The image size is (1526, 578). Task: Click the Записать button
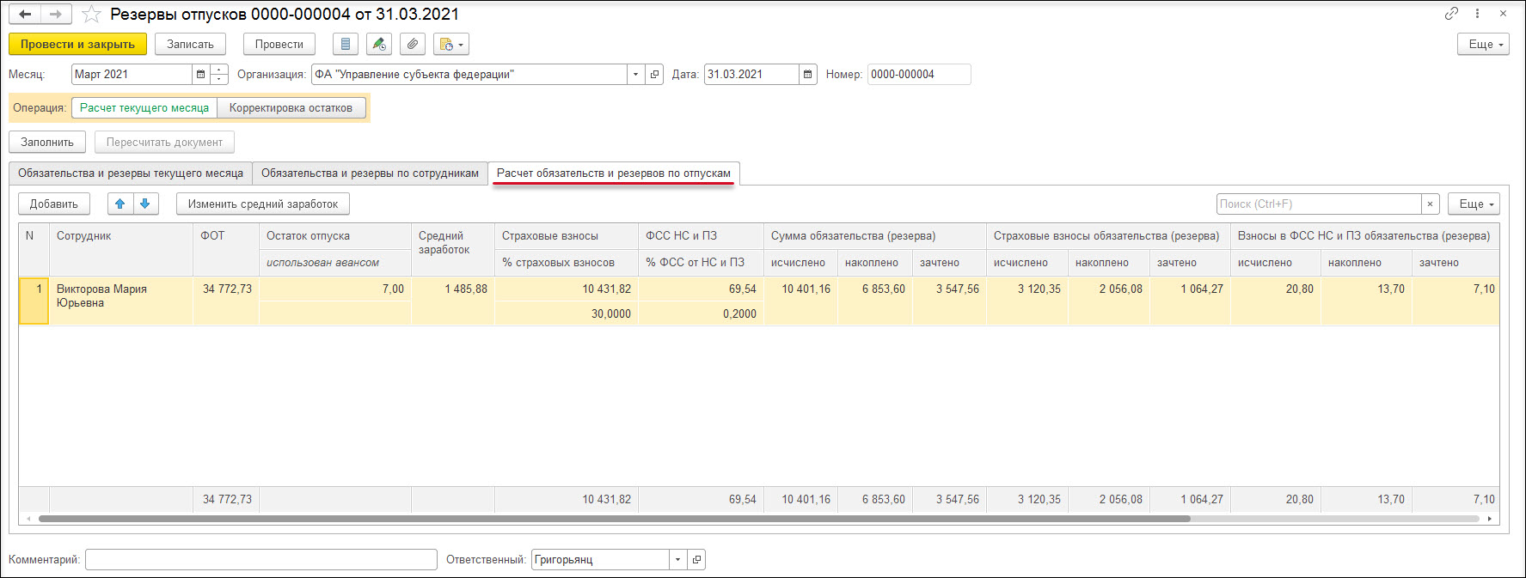click(190, 45)
